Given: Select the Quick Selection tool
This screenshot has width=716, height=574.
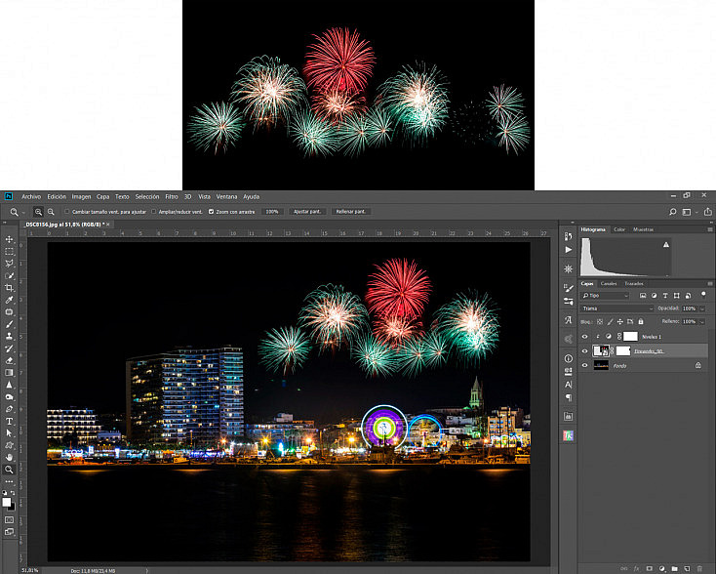Looking at the screenshot, I should 9,275.
